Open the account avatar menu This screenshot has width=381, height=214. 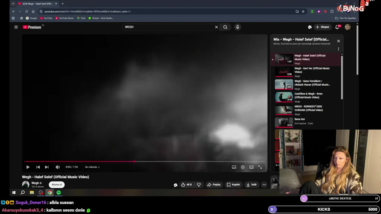pyautogui.click(x=348, y=27)
